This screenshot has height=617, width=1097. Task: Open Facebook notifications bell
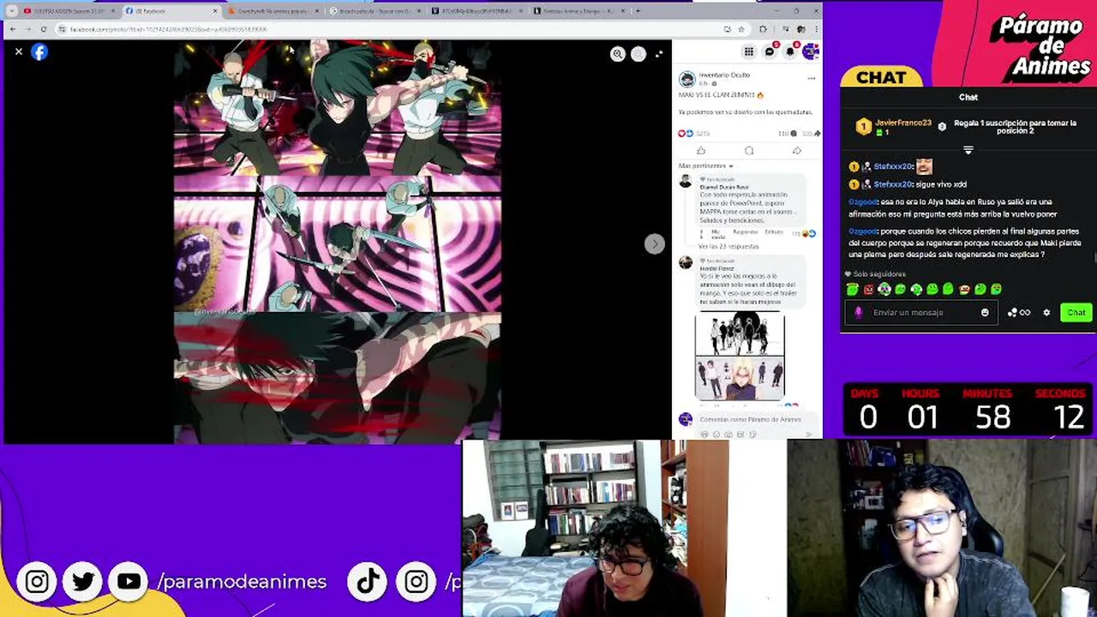coord(790,52)
